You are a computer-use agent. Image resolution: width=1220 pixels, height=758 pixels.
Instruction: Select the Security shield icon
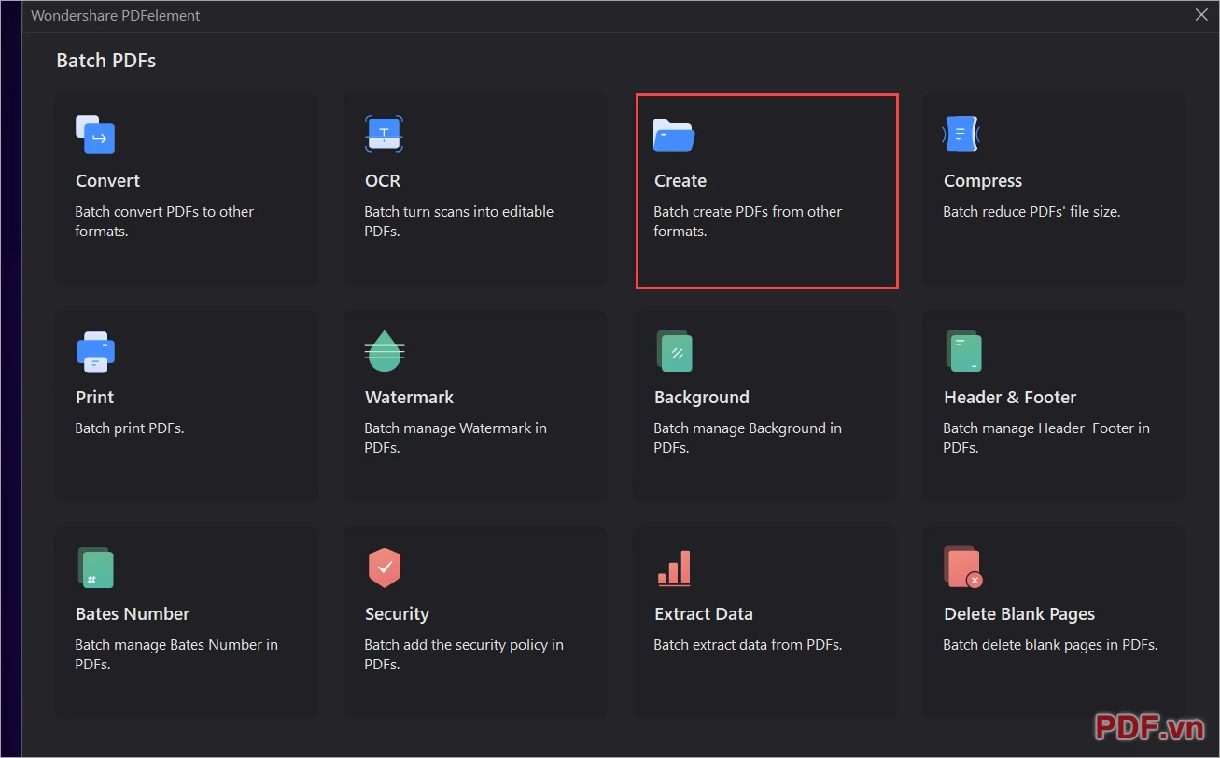(385, 568)
